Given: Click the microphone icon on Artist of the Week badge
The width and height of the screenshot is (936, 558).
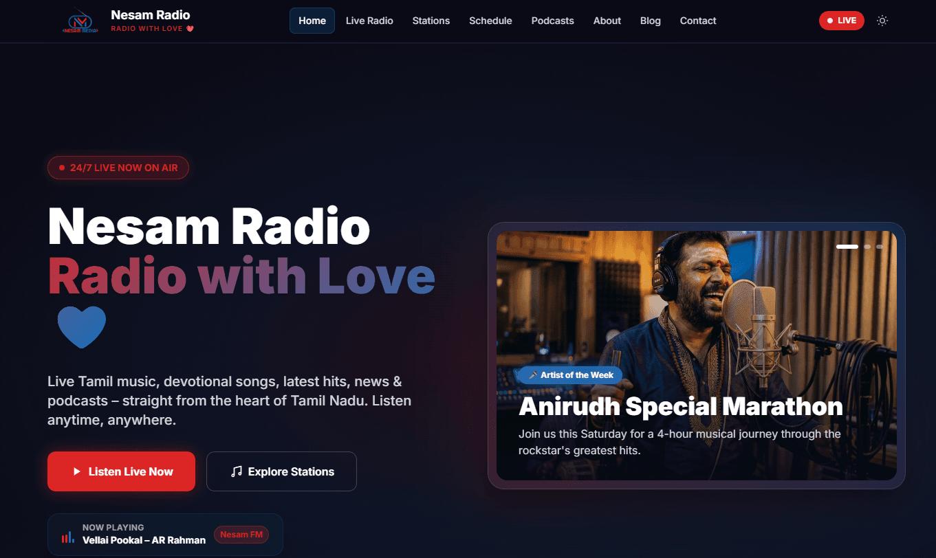Looking at the screenshot, I should [533, 375].
